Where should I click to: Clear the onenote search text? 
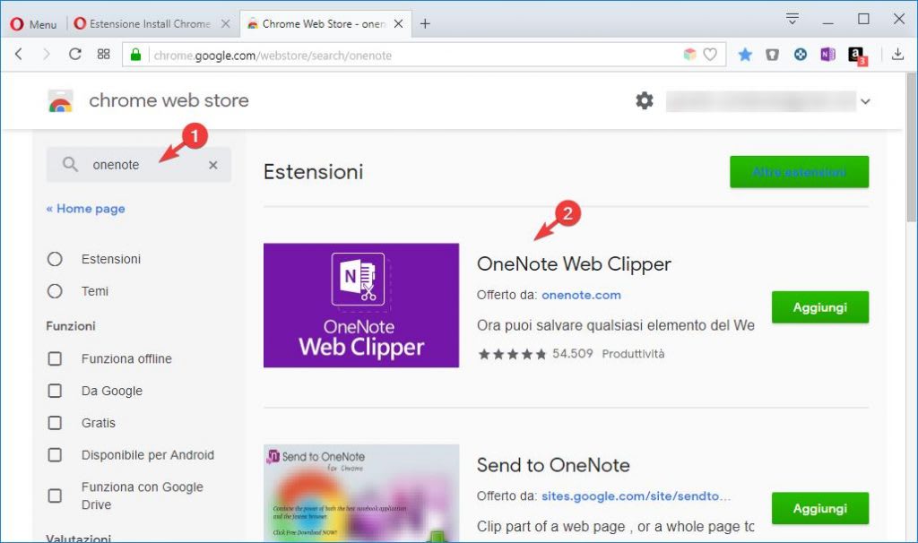(x=213, y=165)
